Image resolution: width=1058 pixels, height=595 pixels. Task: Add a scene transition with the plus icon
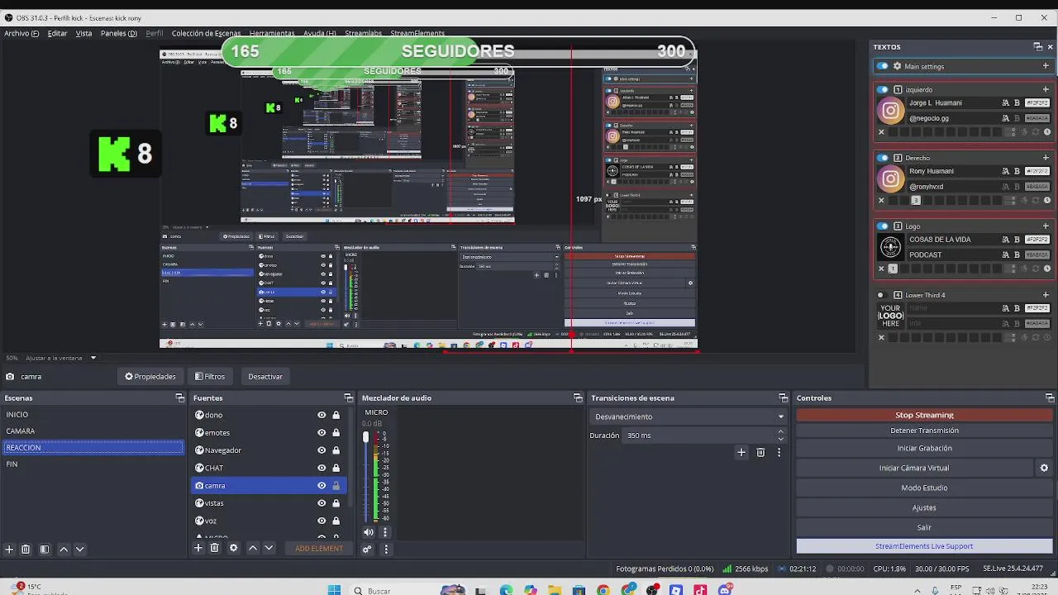click(x=741, y=452)
